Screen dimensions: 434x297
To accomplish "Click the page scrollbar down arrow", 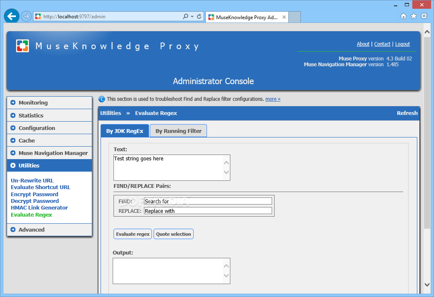I will coord(427,285).
